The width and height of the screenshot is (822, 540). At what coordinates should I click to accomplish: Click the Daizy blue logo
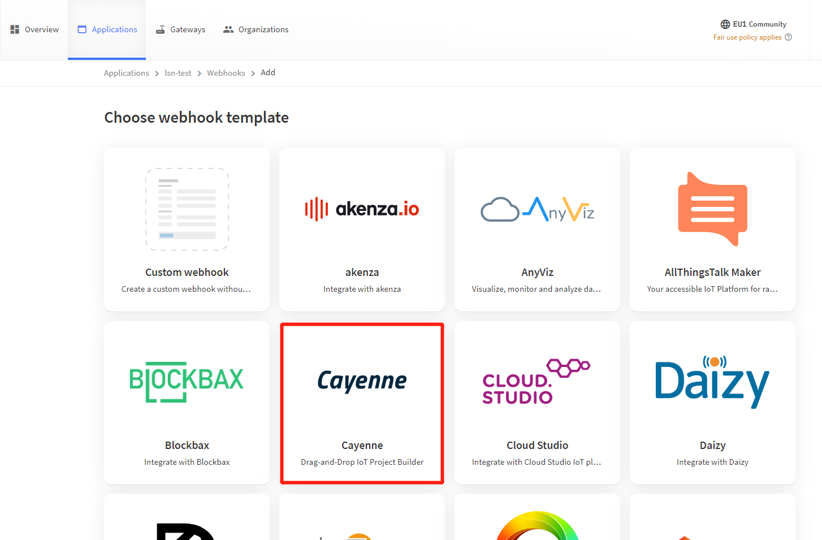713,382
